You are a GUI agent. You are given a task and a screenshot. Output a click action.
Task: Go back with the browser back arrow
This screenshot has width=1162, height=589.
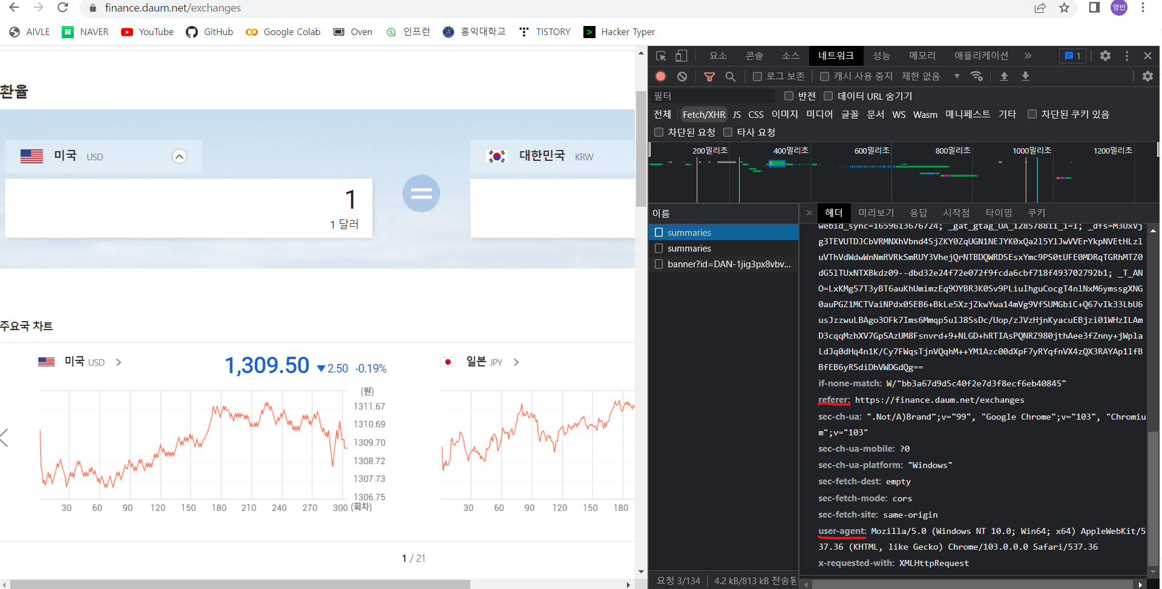pyautogui.click(x=14, y=7)
